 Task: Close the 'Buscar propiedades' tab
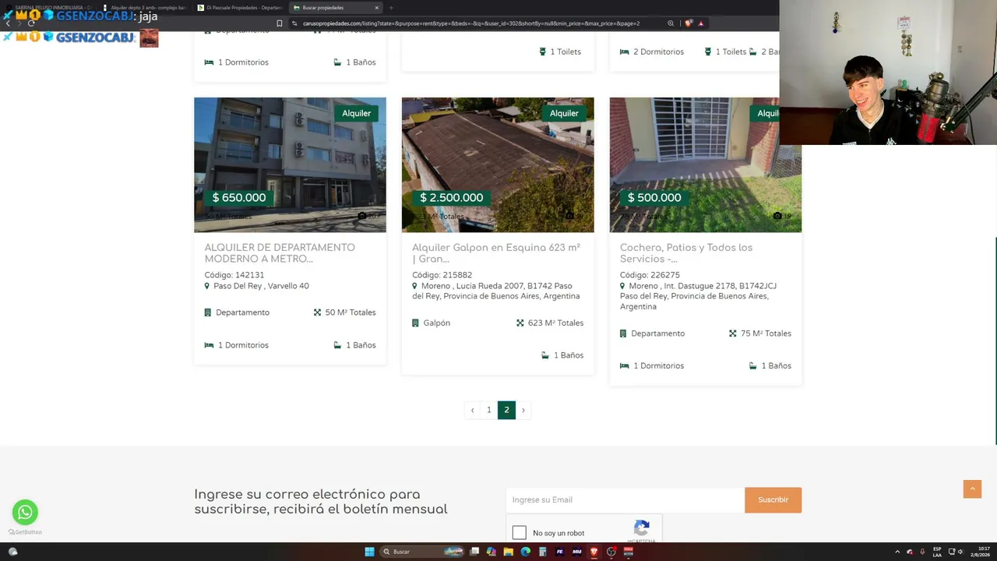[376, 8]
